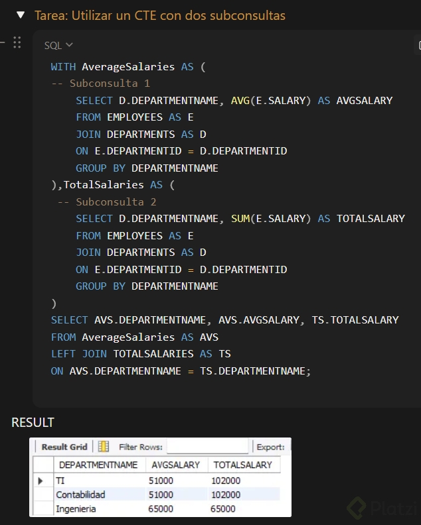The image size is (421, 525).
Task: Click the DEPARTMENTNAME column header
Action: (98, 465)
